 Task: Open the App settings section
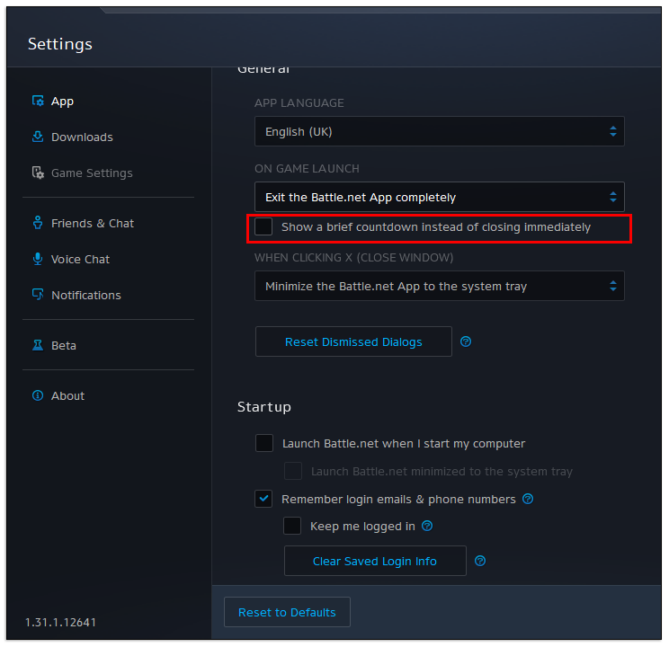tap(62, 102)
